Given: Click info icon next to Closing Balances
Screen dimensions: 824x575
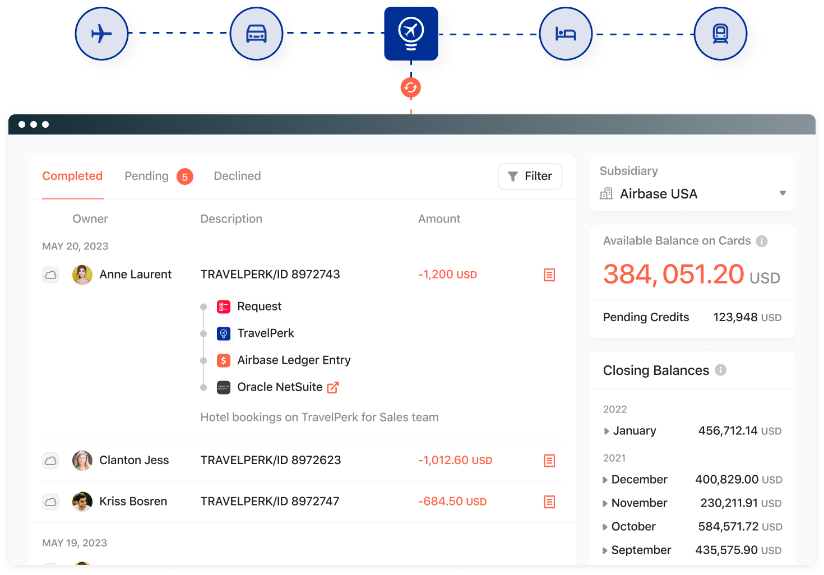Looking at the screenshot, I should [721, 370].
